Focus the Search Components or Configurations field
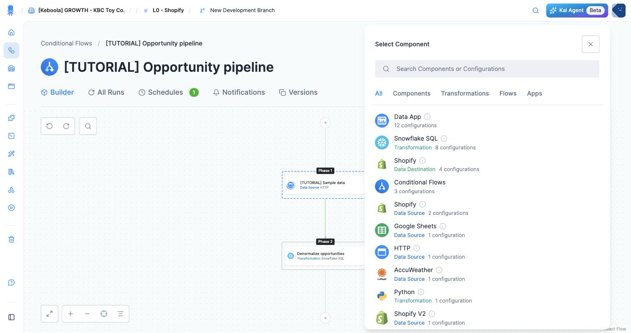 coord(487,69)
